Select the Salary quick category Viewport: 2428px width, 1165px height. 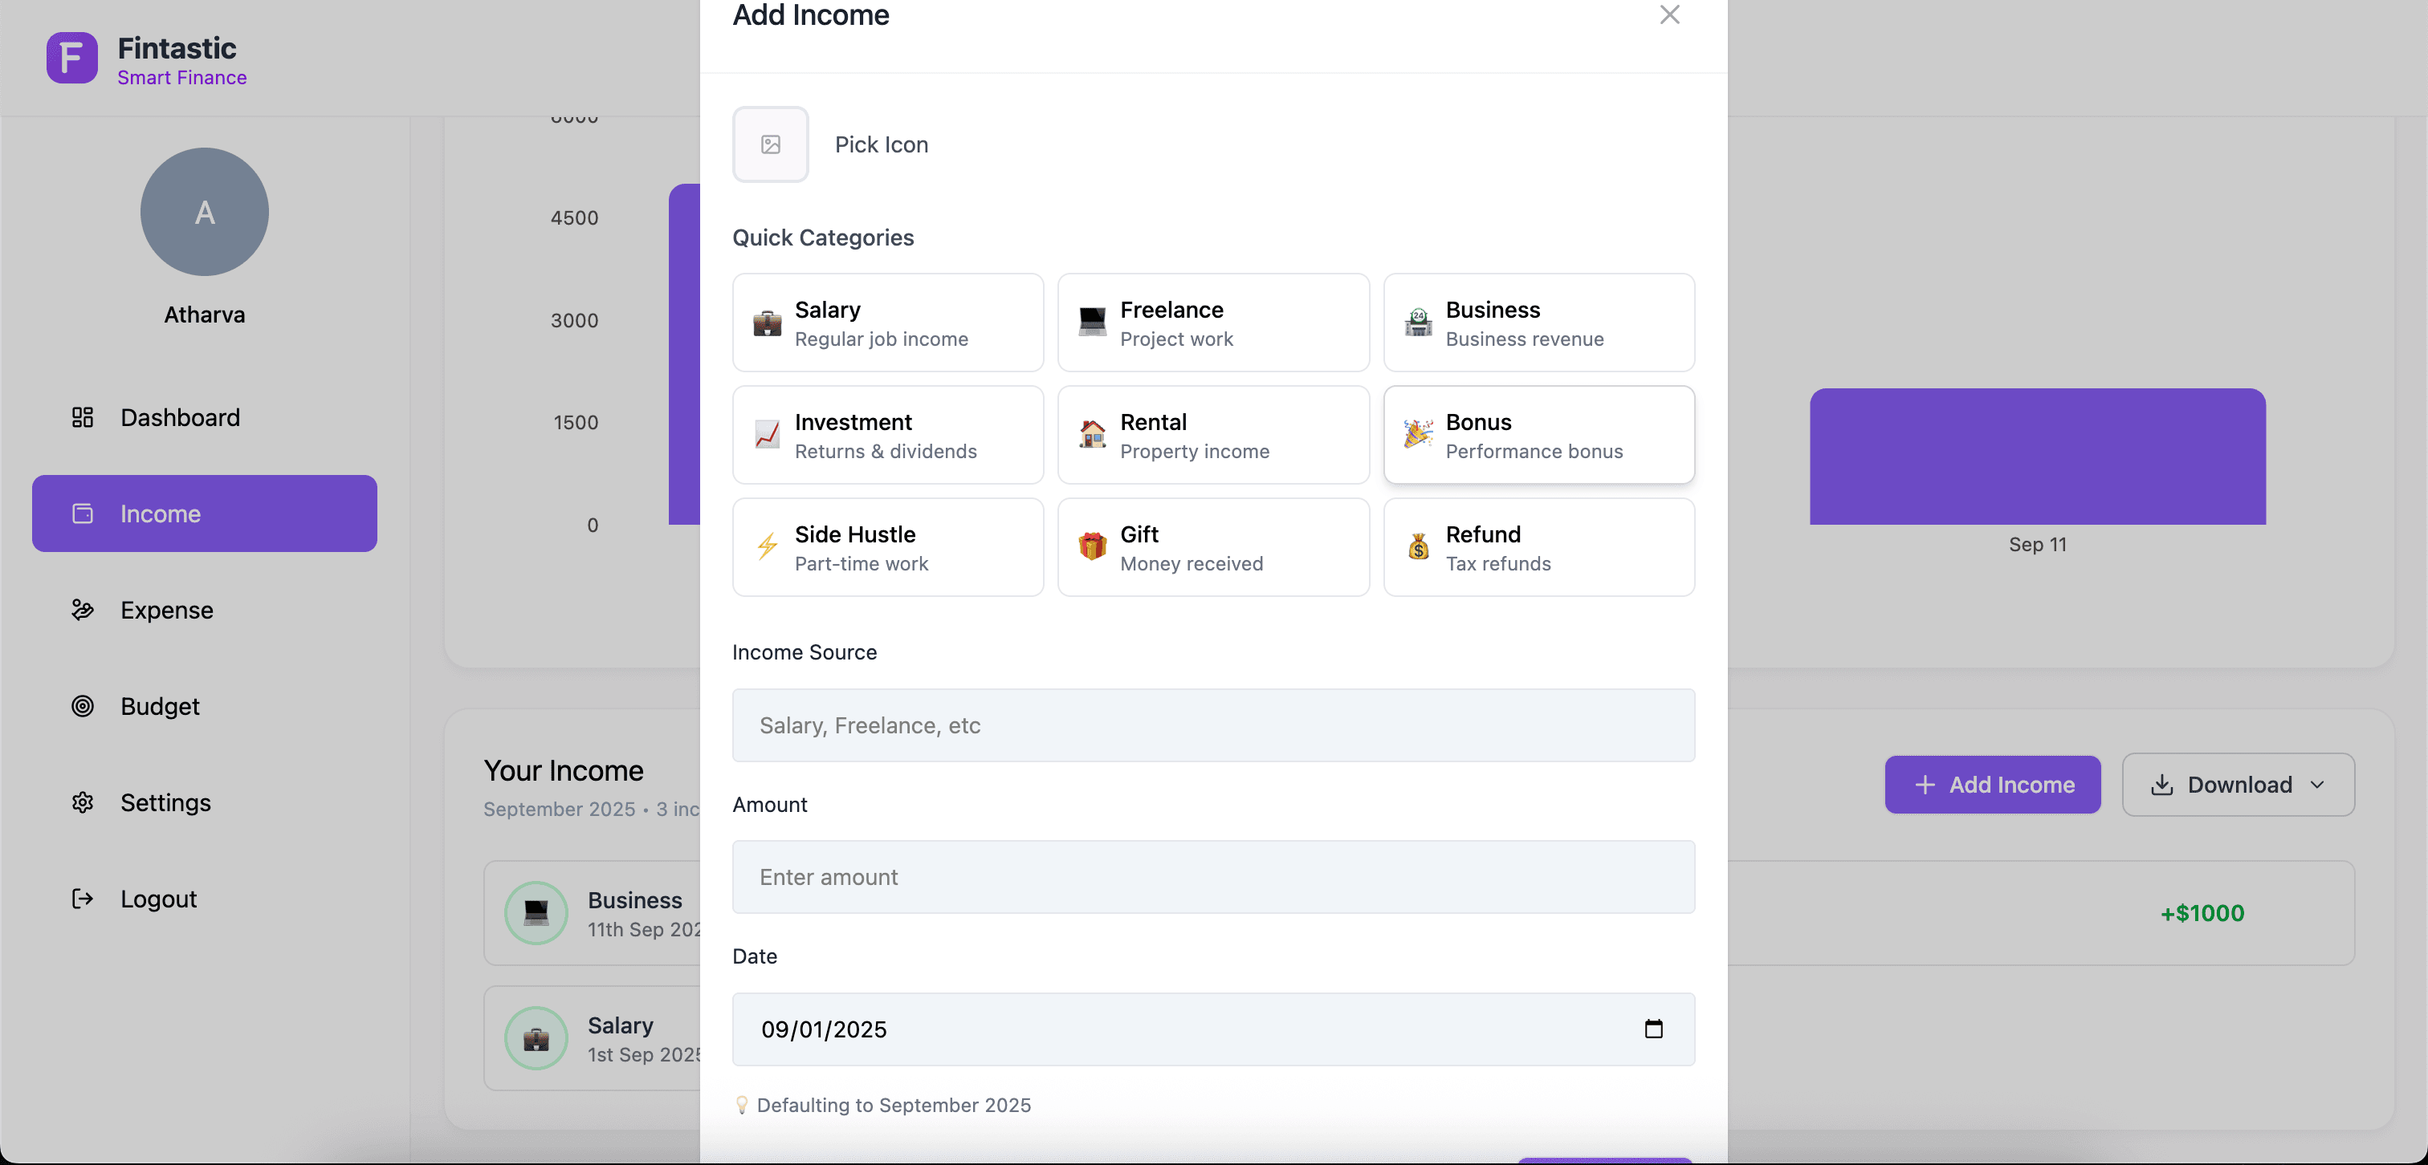point(887,322)
